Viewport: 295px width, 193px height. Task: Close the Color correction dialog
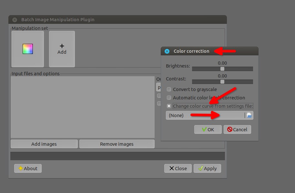coord(167,51)
